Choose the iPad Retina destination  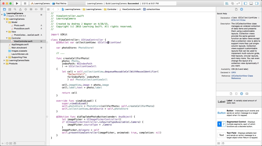coord(59,3)
